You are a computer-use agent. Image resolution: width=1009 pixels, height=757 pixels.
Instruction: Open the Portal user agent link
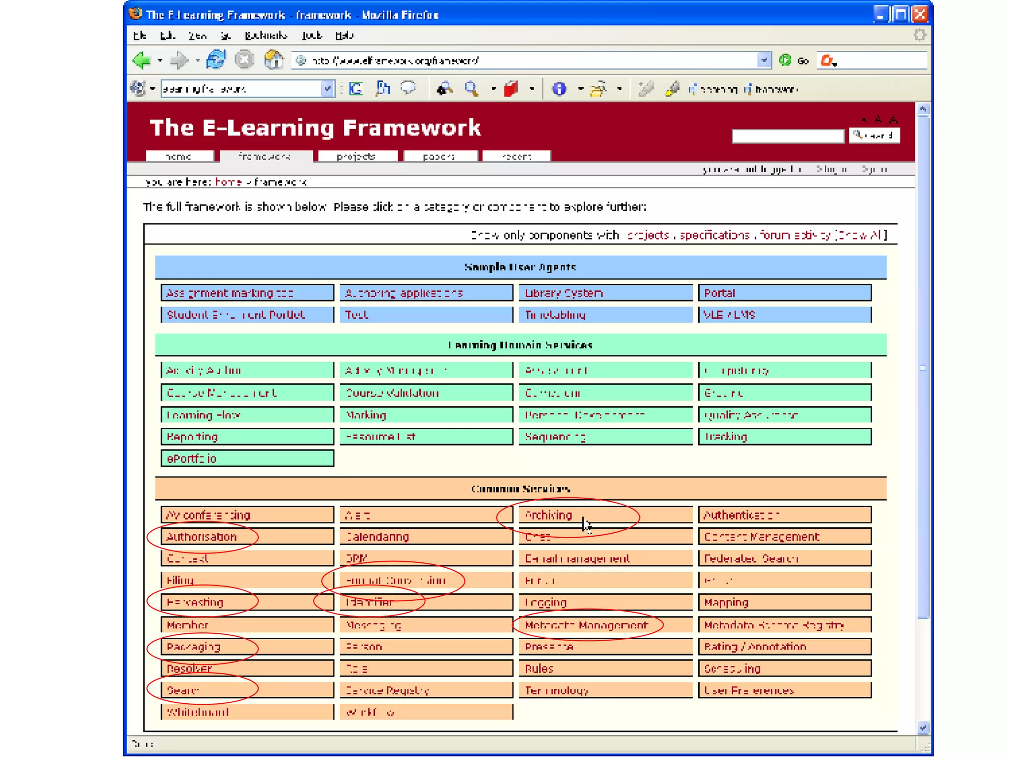pos(719,293)
